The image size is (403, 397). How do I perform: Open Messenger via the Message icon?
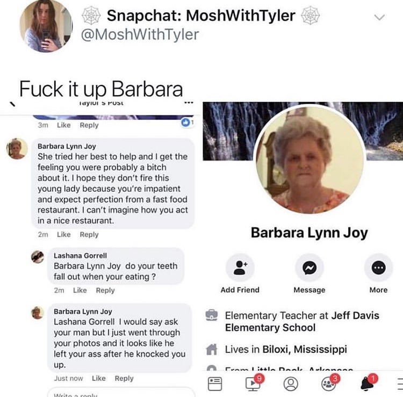[x=309, y=268]
